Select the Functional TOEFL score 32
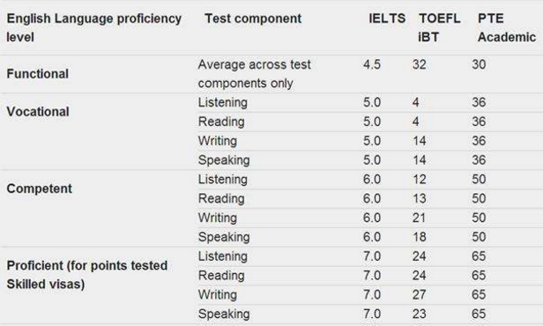Viewport: 543px width, 326px height. click(x=419, y=64)
